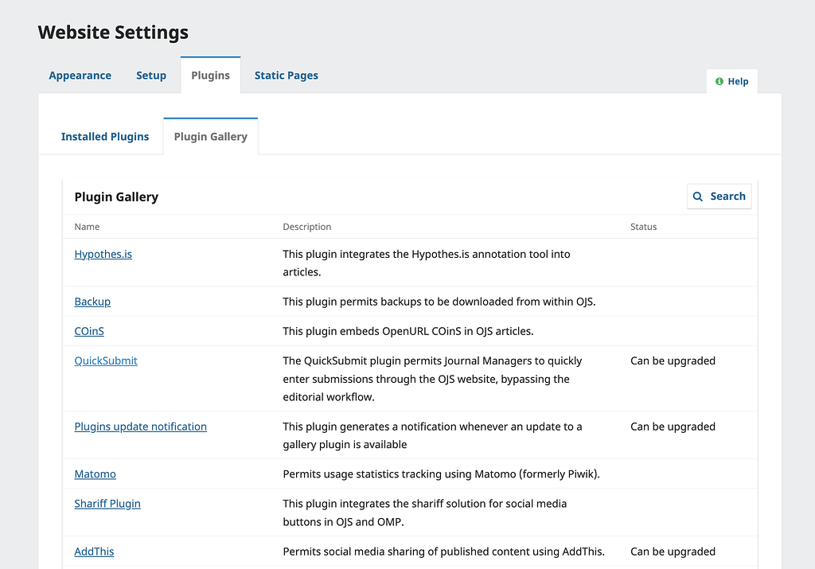Click the COinS plugin link
Screen dimensions: 815x569
click(x=89, y=331)
